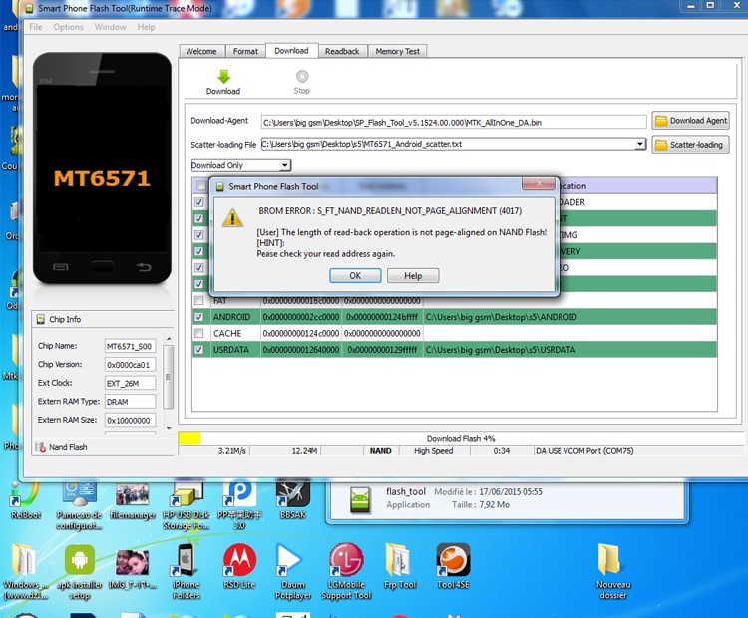The height and width of the screenshot is (618, 748).
Task: Click the DA USB VCOM Port status text
Action: coord(584,451)
